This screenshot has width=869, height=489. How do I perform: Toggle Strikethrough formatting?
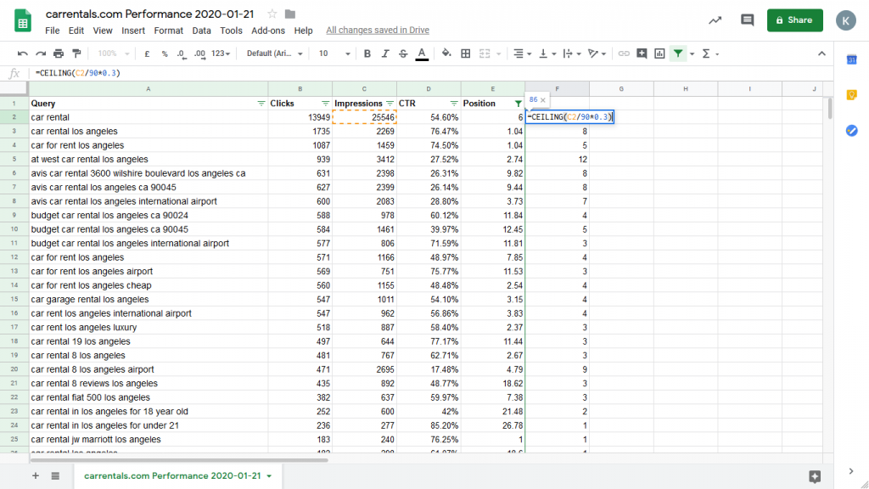403,53
